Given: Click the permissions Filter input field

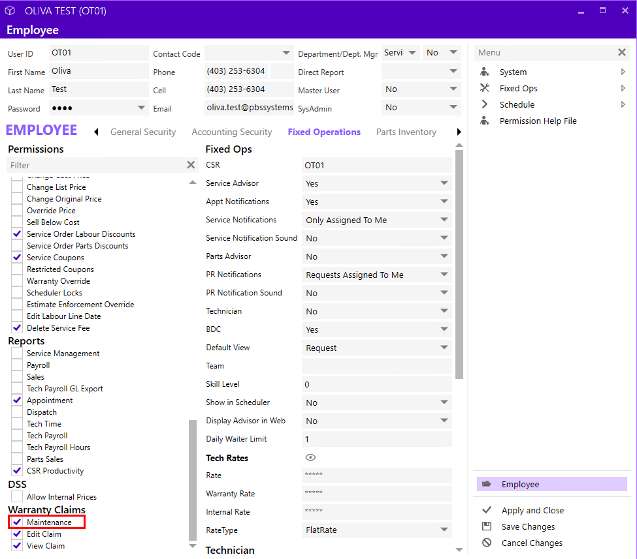Looking at the screenshot, I should (96, 164).
